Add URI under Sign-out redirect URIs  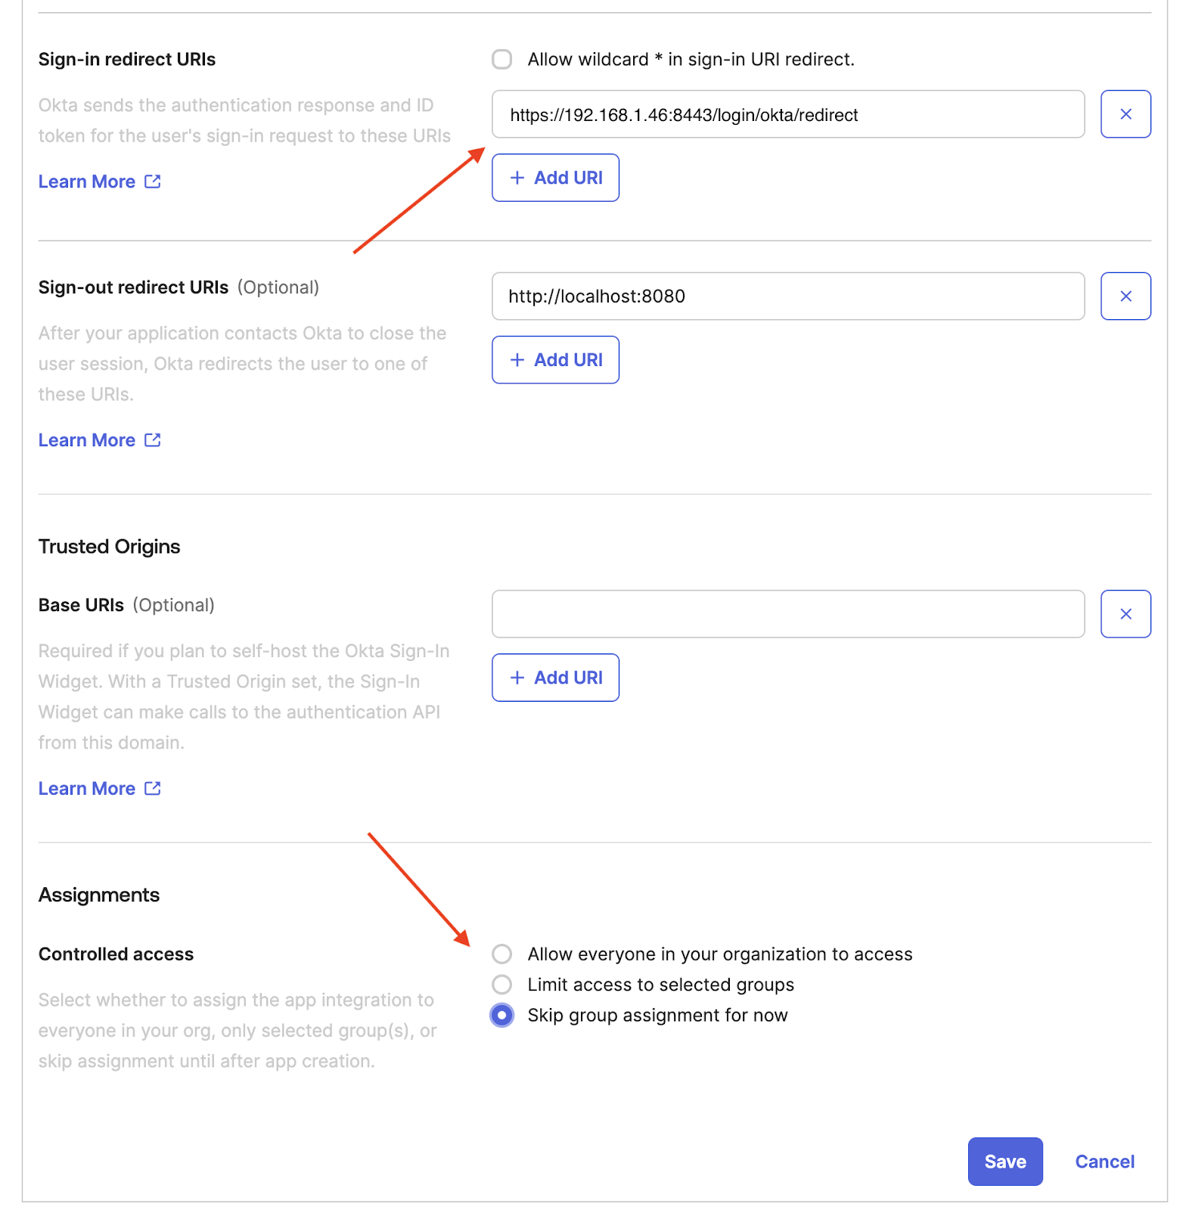[x=555, y=360]
